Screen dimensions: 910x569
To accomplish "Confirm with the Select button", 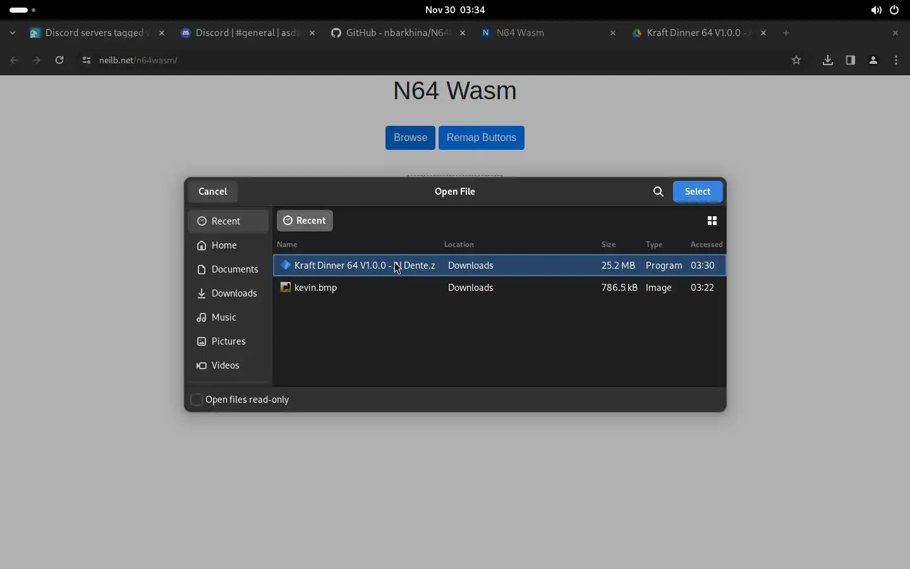I will point(698,192).
